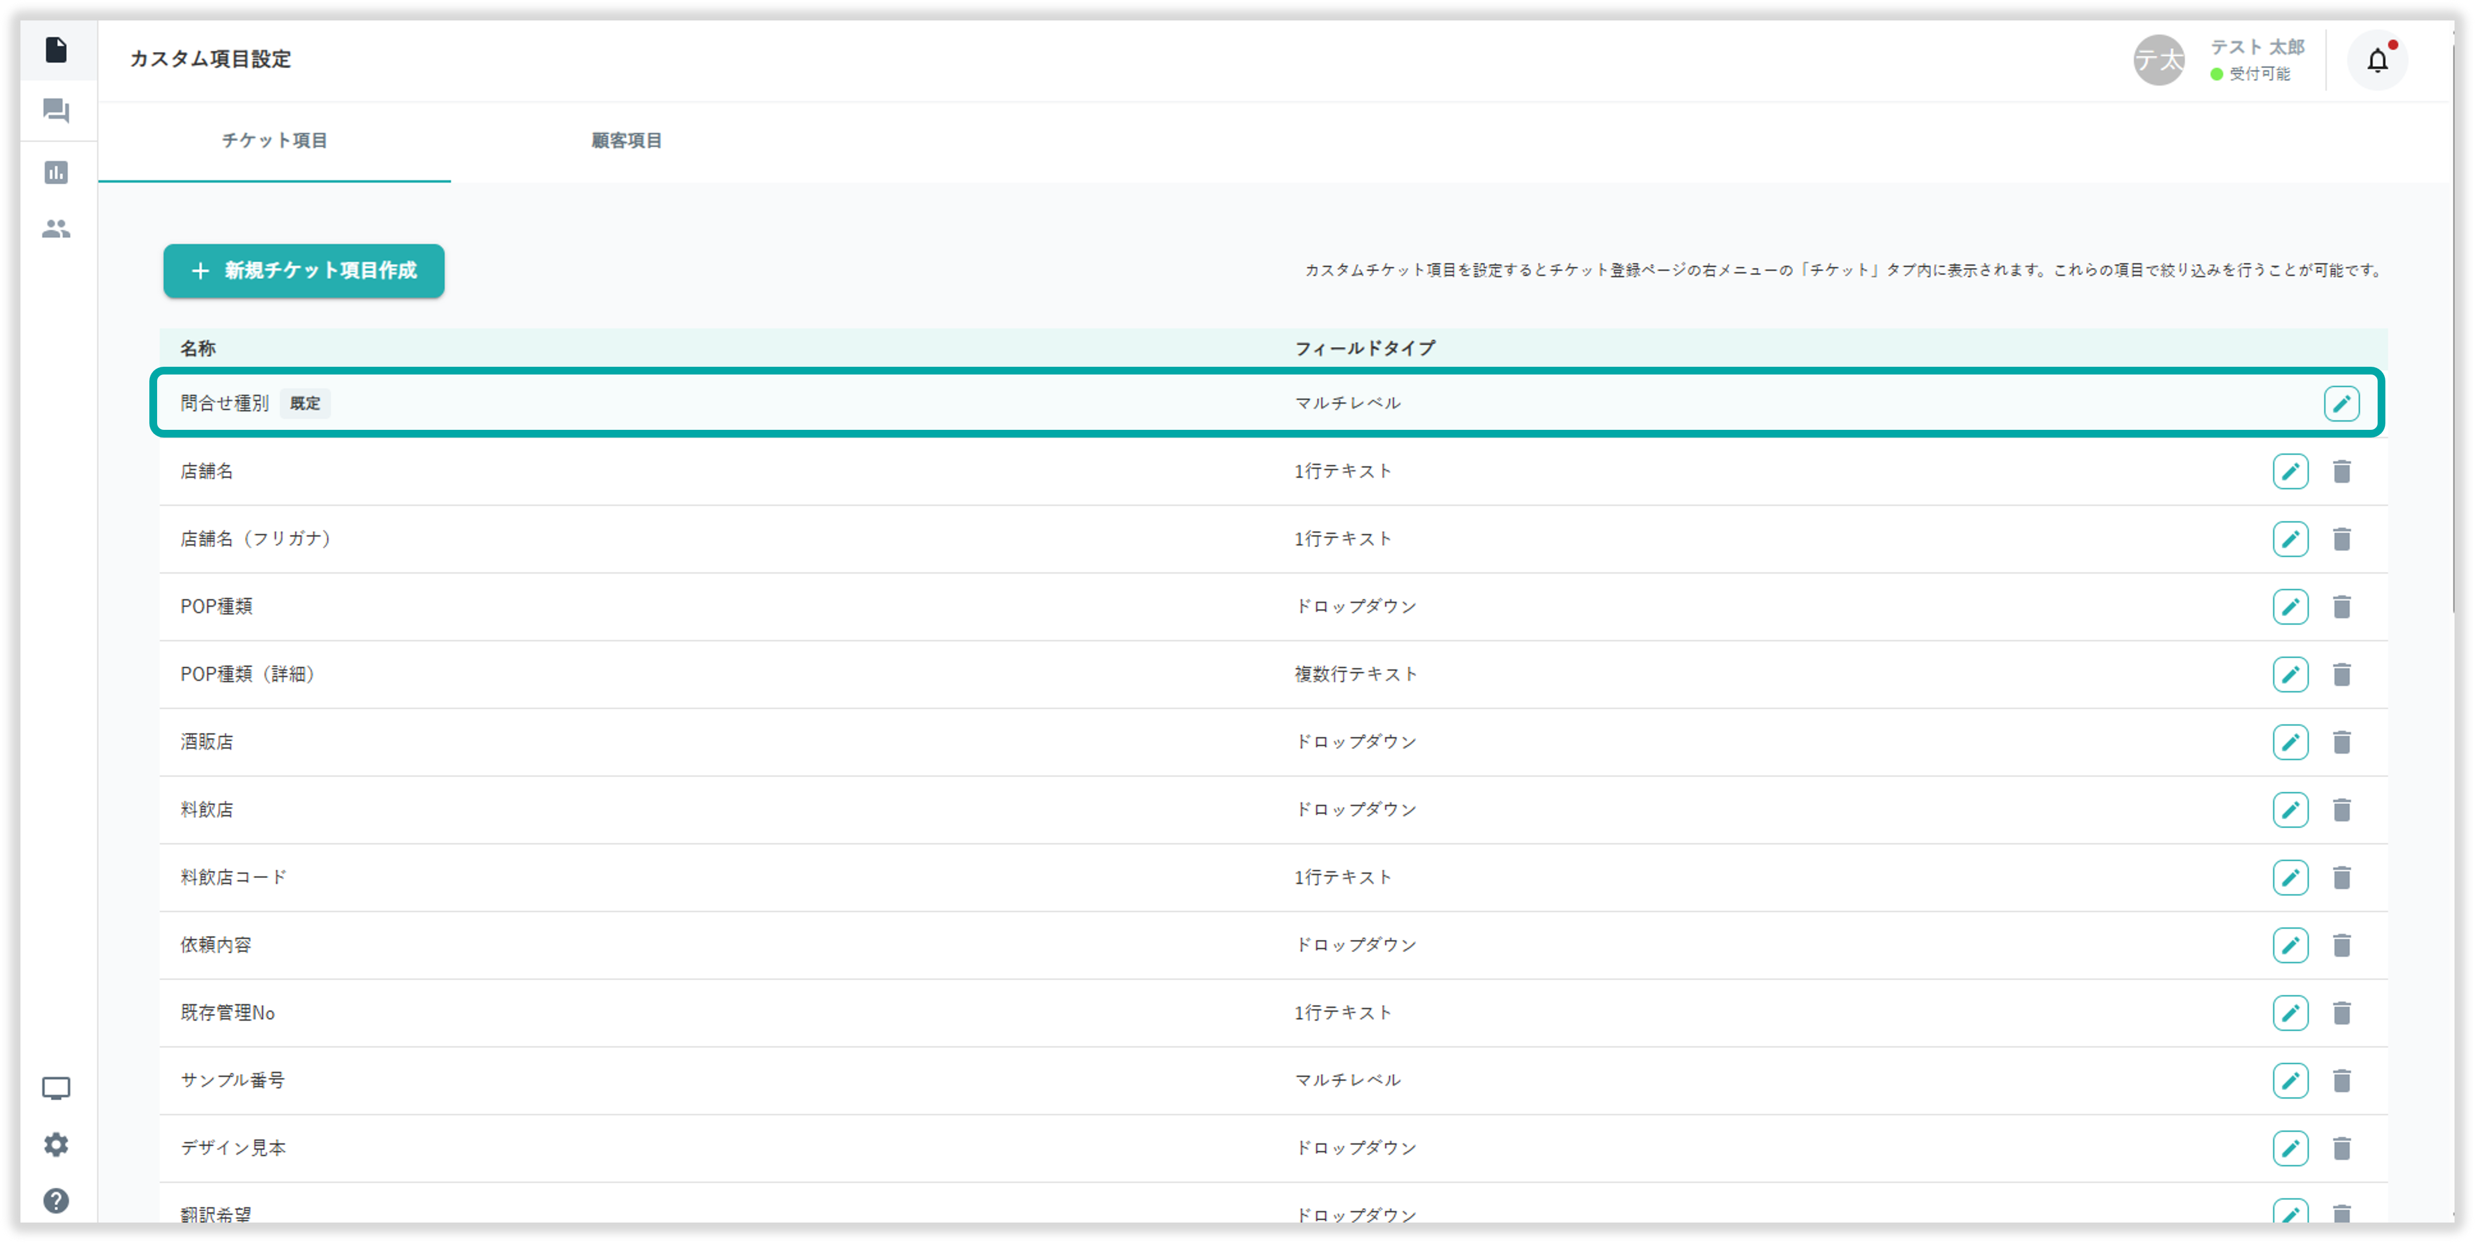Click the monitor screen icon in sidebar
2475x1243 pixels.
click(56, 1088)
